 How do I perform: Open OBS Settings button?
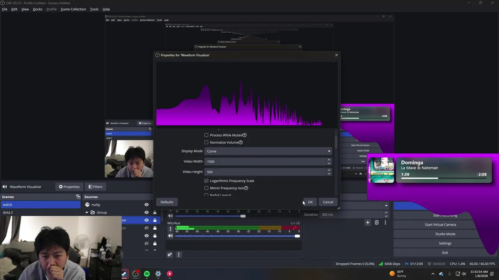pyautogui.click(x=445, y=243)
